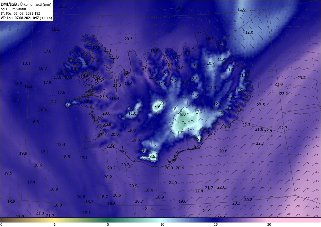Click the map value 20.4
Viewport: 321px width, 227px height.
click(x=180, y=168)
